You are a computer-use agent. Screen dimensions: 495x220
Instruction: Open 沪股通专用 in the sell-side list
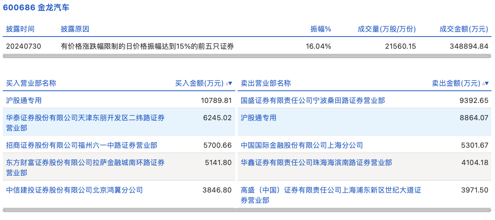pyautogui.click(x=258, y=118)
